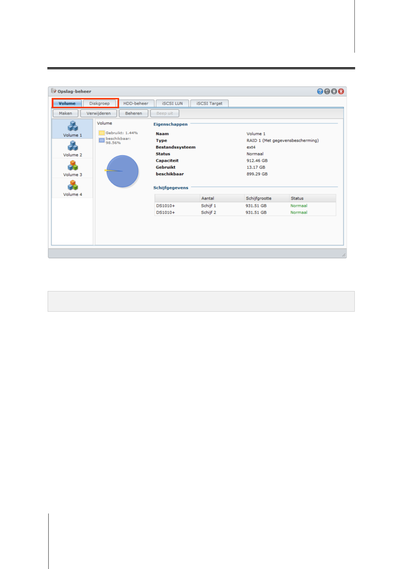Click the Eigenschappen section heading
Screen dimensions: 403x569
click(x=170, y=124)
